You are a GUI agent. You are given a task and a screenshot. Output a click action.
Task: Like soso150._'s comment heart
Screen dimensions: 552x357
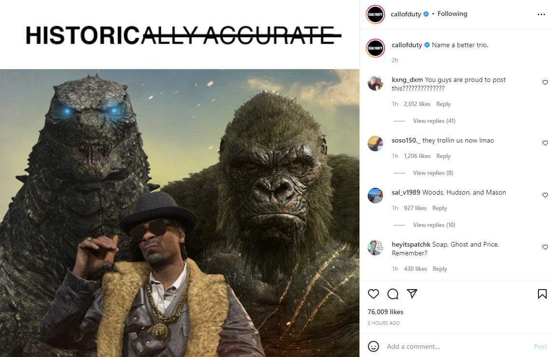click(545, 143)
